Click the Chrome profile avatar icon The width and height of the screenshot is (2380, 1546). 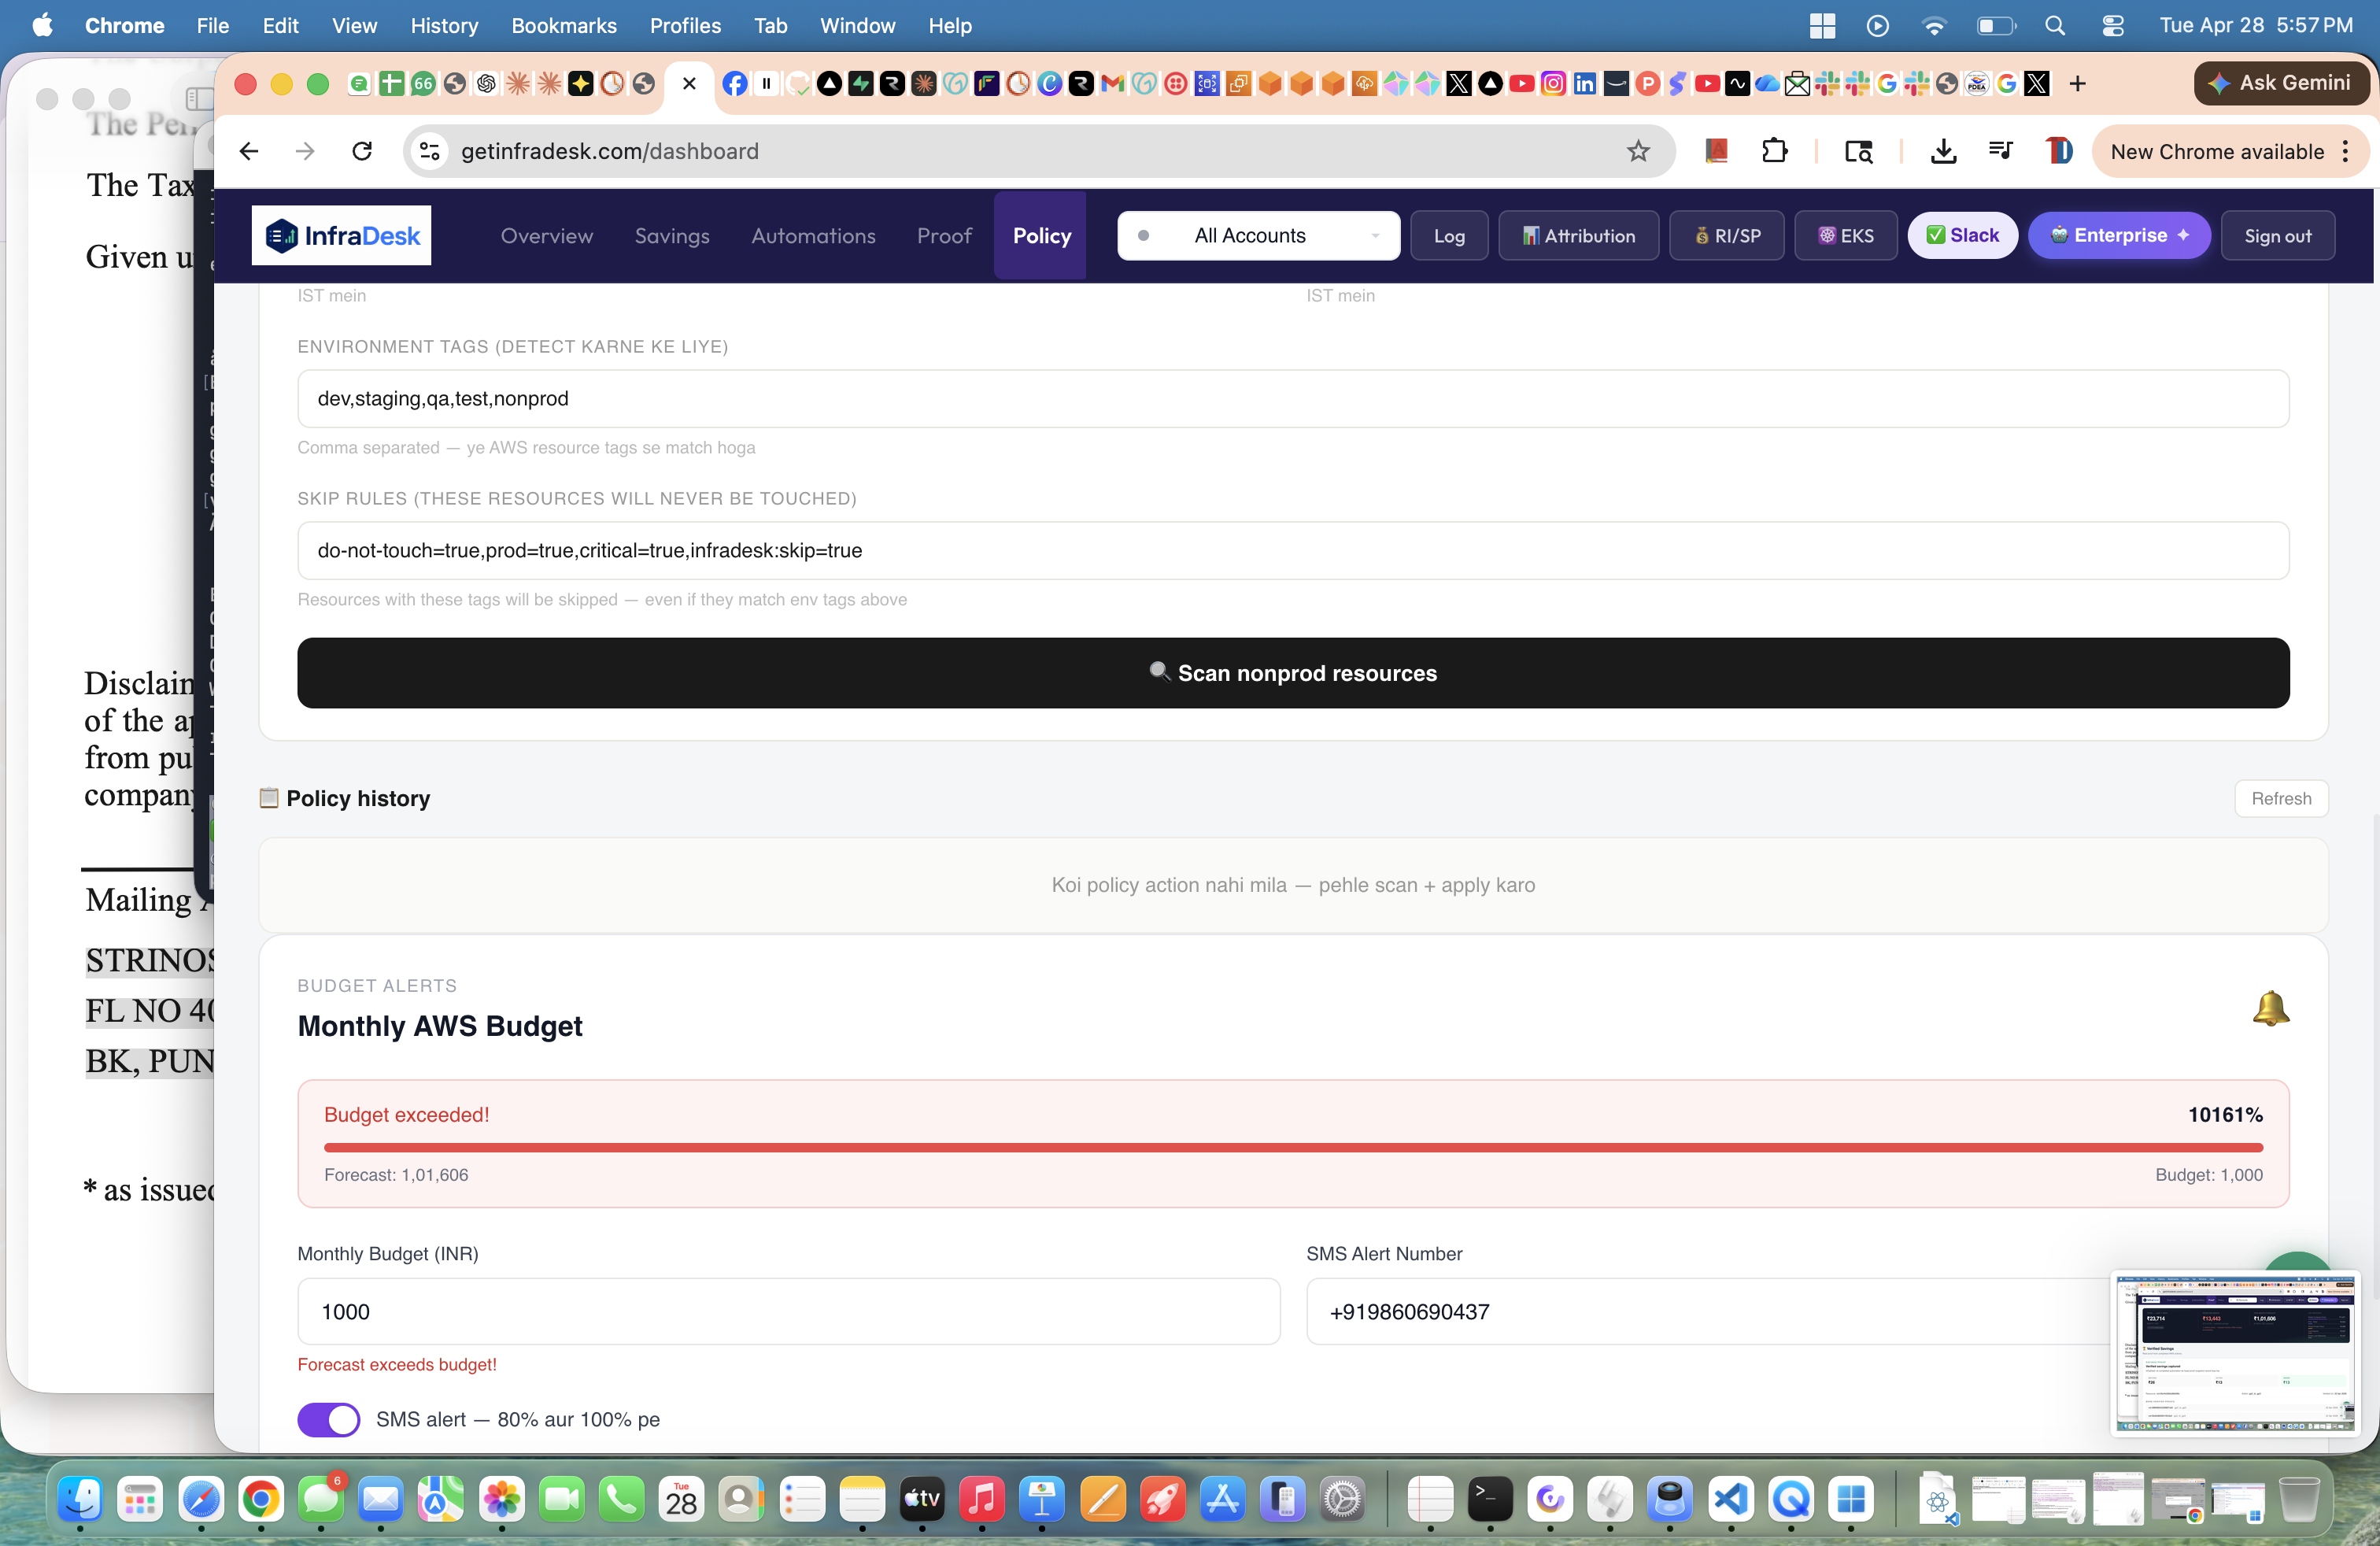pyautogui.click(x=2058, y=151)
